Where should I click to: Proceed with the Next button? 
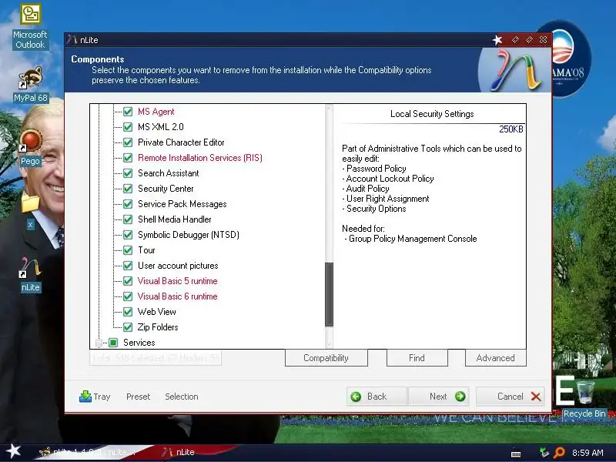[x=438, y=397]
